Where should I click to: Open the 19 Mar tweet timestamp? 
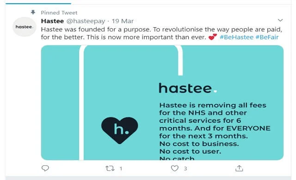pos(123,21)
